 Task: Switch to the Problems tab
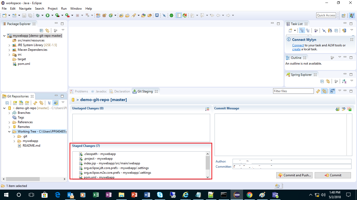tap(79, 91)
